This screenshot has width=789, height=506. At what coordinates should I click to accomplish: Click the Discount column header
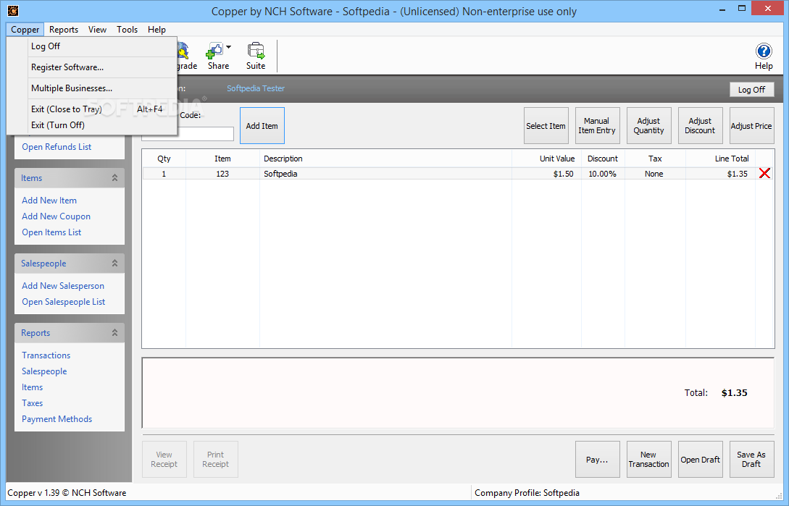click(x=603, y=159)
